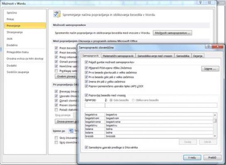Select Preverjanje category in sidebar

click(x=25, y=26)
